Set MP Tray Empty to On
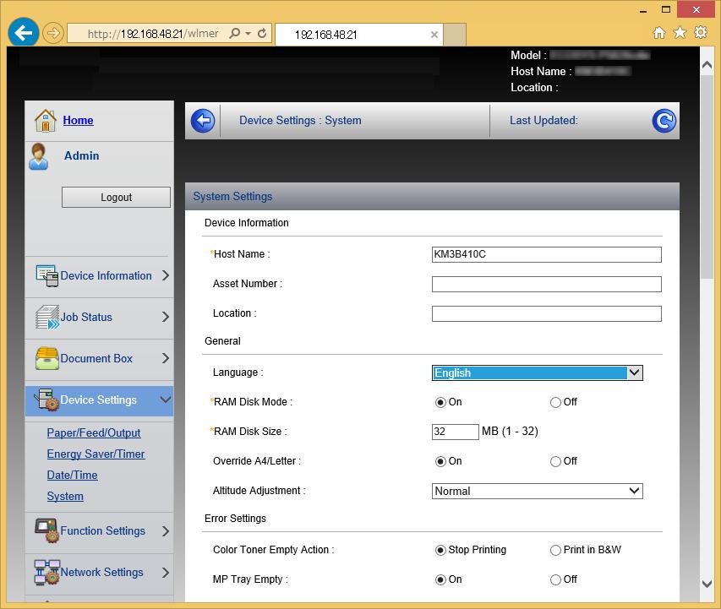Viewport: 721px width, 609px height. [440, 579]
